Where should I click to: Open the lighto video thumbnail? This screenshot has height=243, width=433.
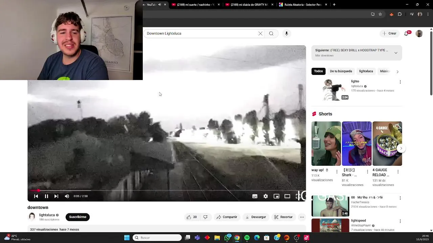pyautogui.click(x=330, y=90)
